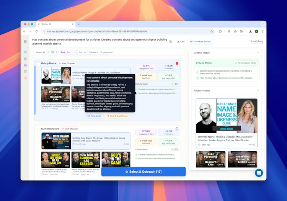Viewport: 287px width, 201px height.
Task: Tick the Gabby Reece selection checkbox
Action: [38, 63]
